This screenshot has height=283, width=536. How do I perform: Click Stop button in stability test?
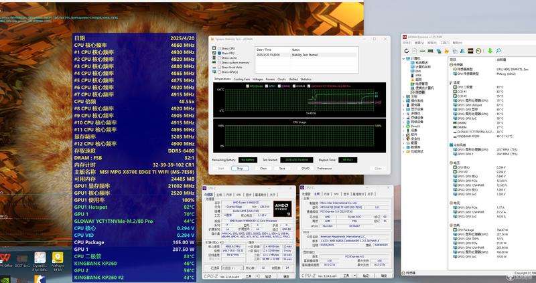[x=240, y=169]
